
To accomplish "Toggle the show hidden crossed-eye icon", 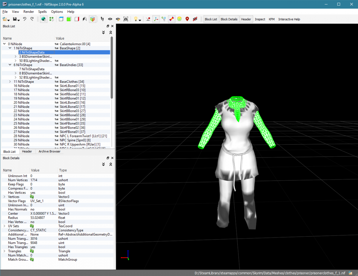I will [x=195, y=19].
